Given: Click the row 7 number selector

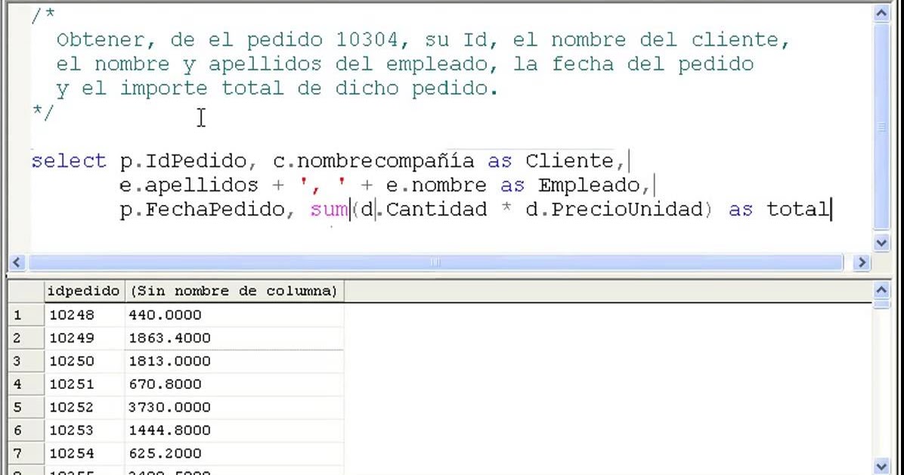Looking at the screenshot, I should pyautogui.click(x=19, y=453).
